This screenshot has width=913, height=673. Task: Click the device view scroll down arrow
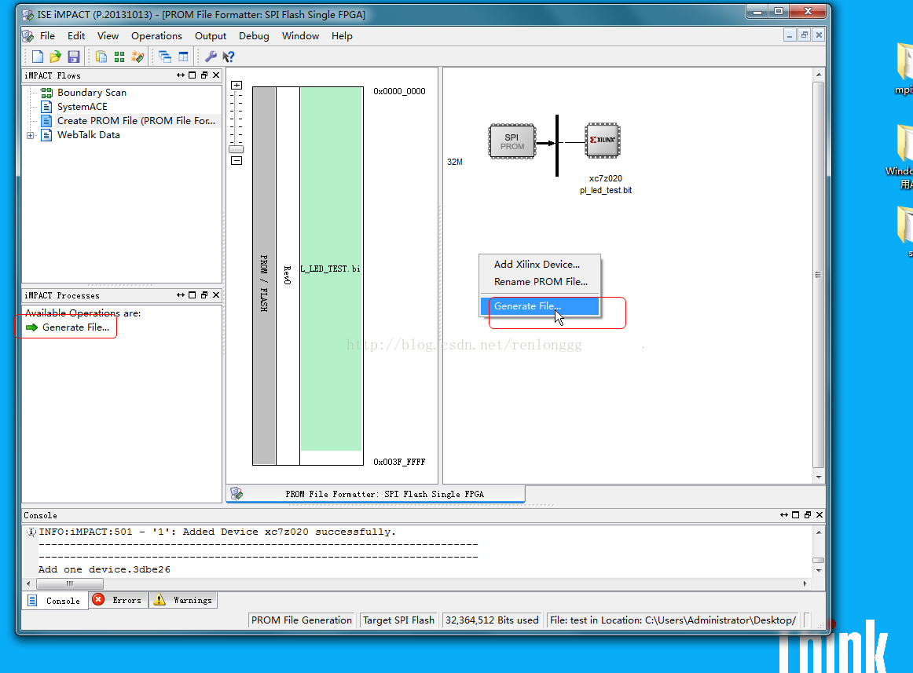click(x=819, y=477)
